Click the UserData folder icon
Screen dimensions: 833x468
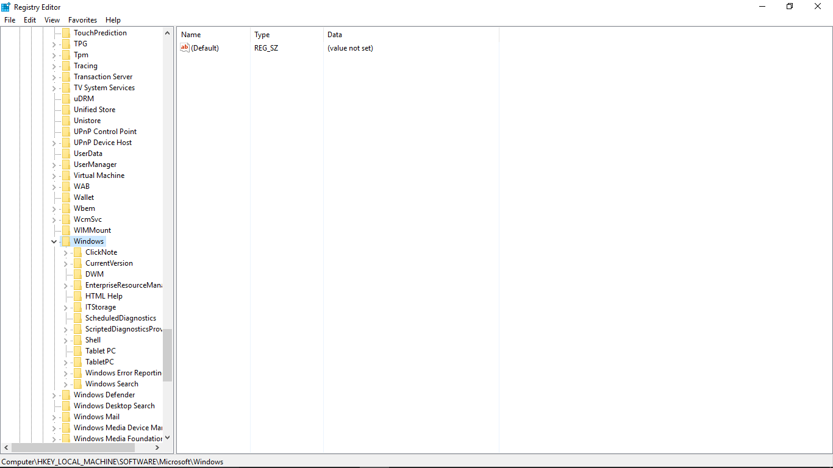(x=66, y=154)
